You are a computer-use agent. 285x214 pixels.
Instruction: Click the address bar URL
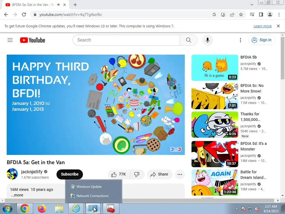70,14
